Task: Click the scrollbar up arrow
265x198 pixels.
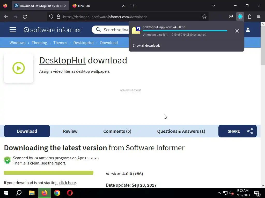Action: pos(263,24)
